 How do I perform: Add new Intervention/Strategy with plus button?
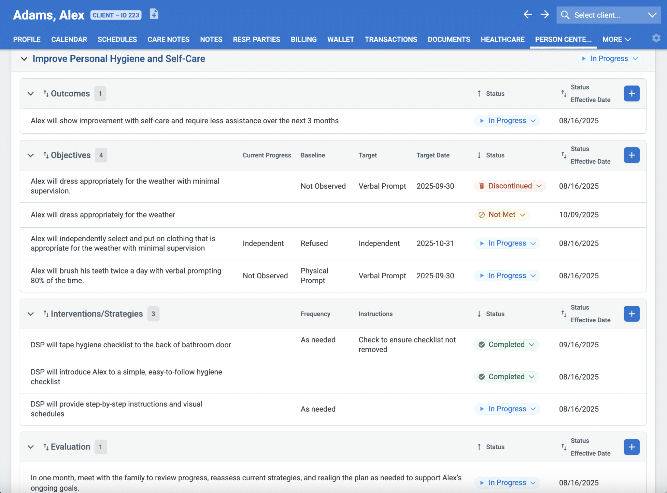coord(632,314)
